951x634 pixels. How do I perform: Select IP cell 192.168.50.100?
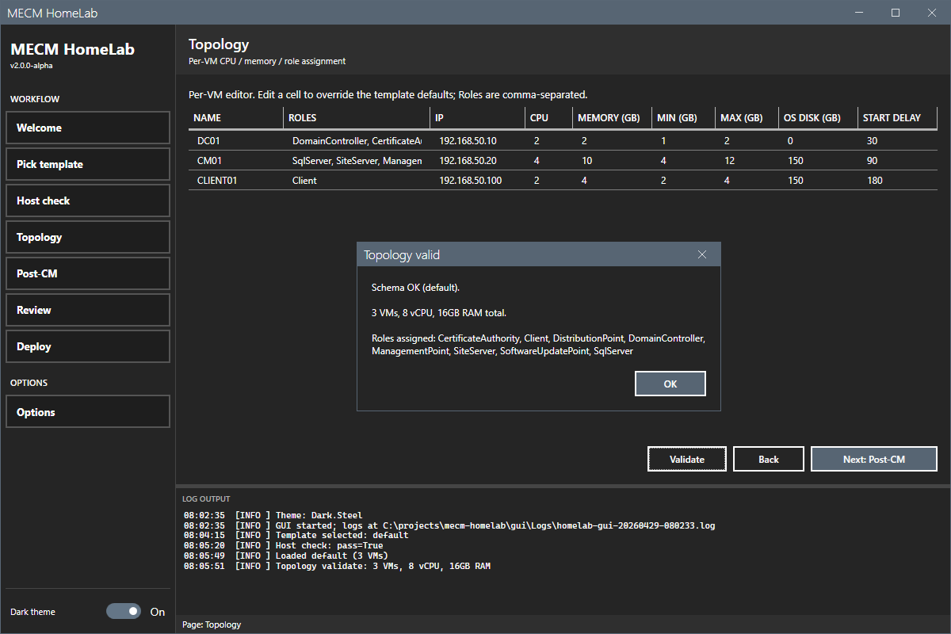coord(478,181)
